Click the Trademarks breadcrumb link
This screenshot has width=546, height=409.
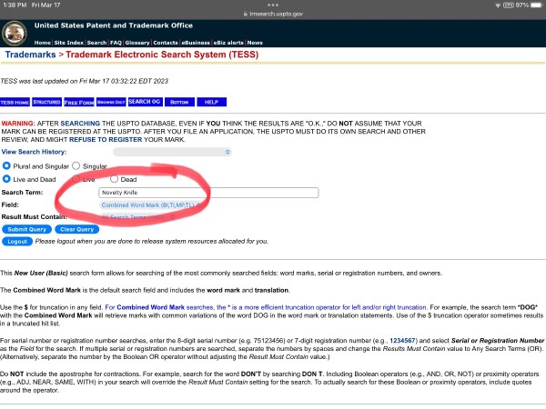[30, 55]
